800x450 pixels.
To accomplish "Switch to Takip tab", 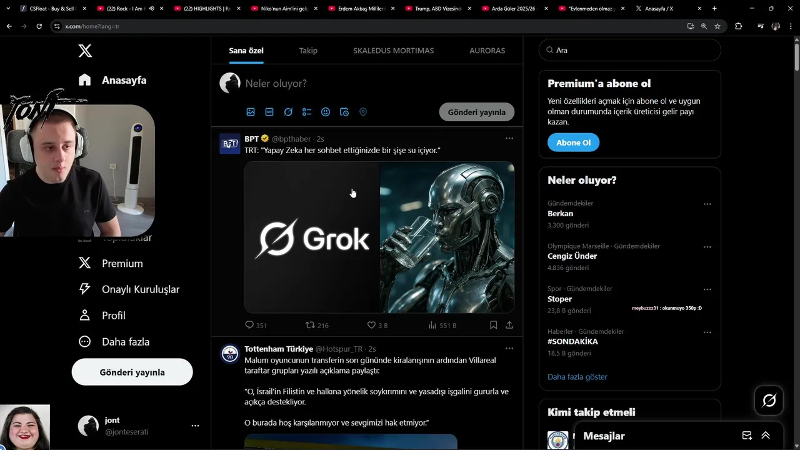I will coord(308,51).
